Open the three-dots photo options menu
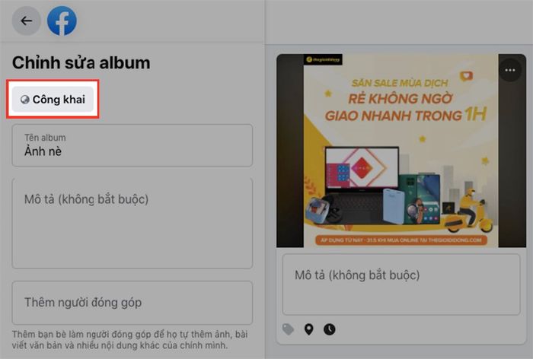The width and height of the screenshot is (533, 359). coord(510,70)
